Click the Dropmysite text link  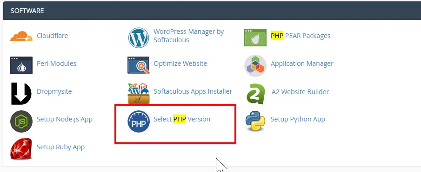click(x=54, y=91)
